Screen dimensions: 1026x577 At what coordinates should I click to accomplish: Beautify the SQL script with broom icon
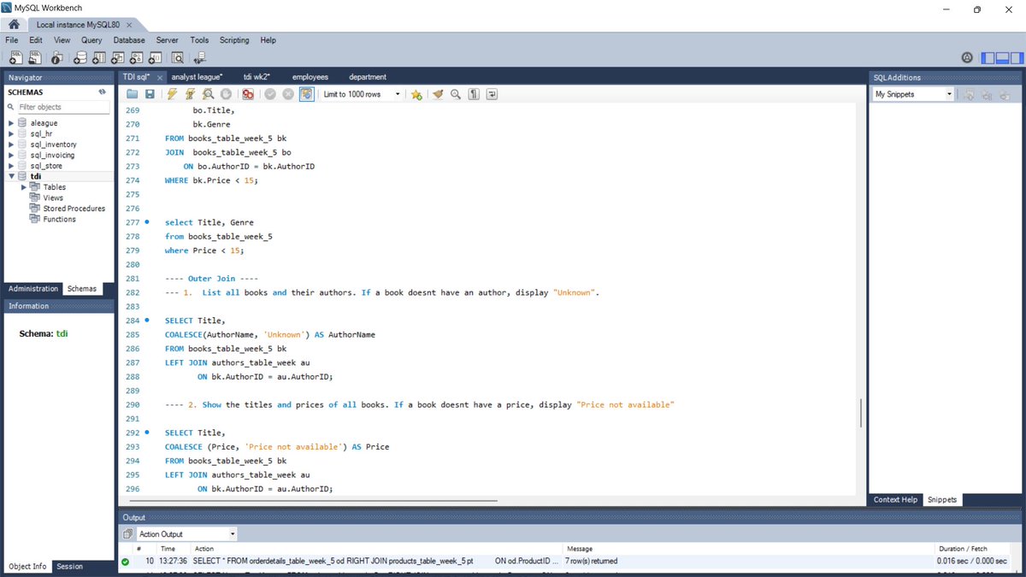(x=438, y=94)
